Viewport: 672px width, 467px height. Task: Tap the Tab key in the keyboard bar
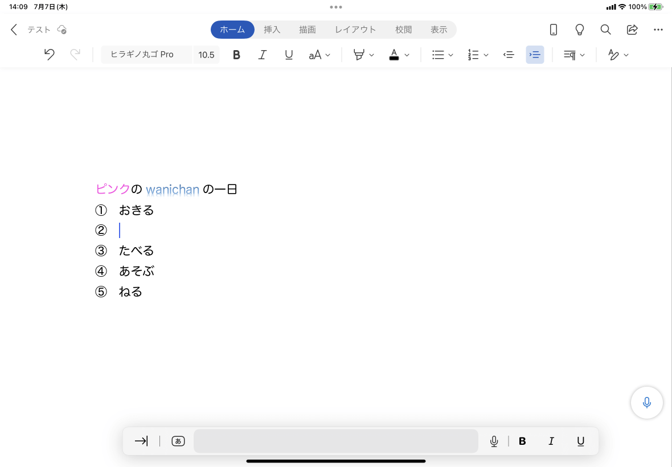coord(141,441)
